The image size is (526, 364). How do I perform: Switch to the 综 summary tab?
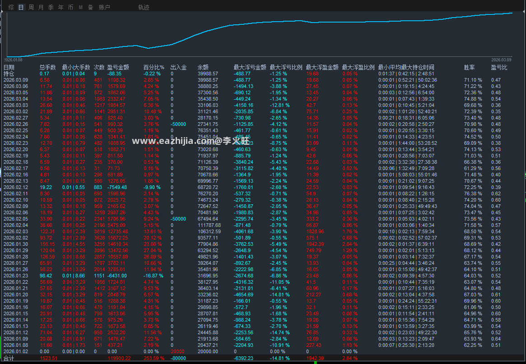(x=11, y=7)
